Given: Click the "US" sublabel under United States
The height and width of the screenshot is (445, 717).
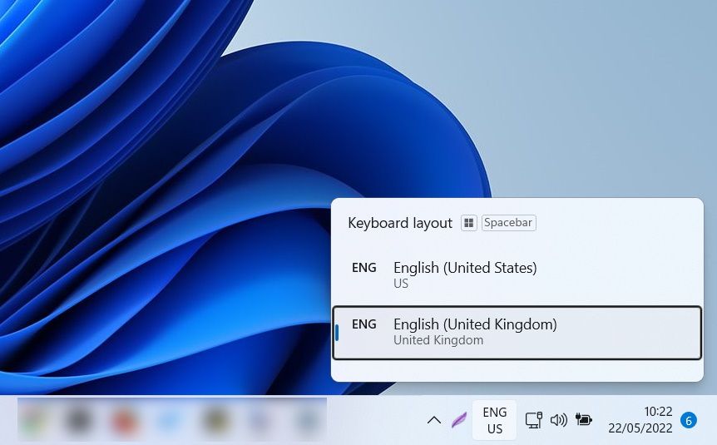Looking at the screenshot, I should 401,284.
